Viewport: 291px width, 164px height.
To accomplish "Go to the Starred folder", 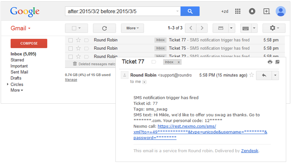I will [17, 60].
